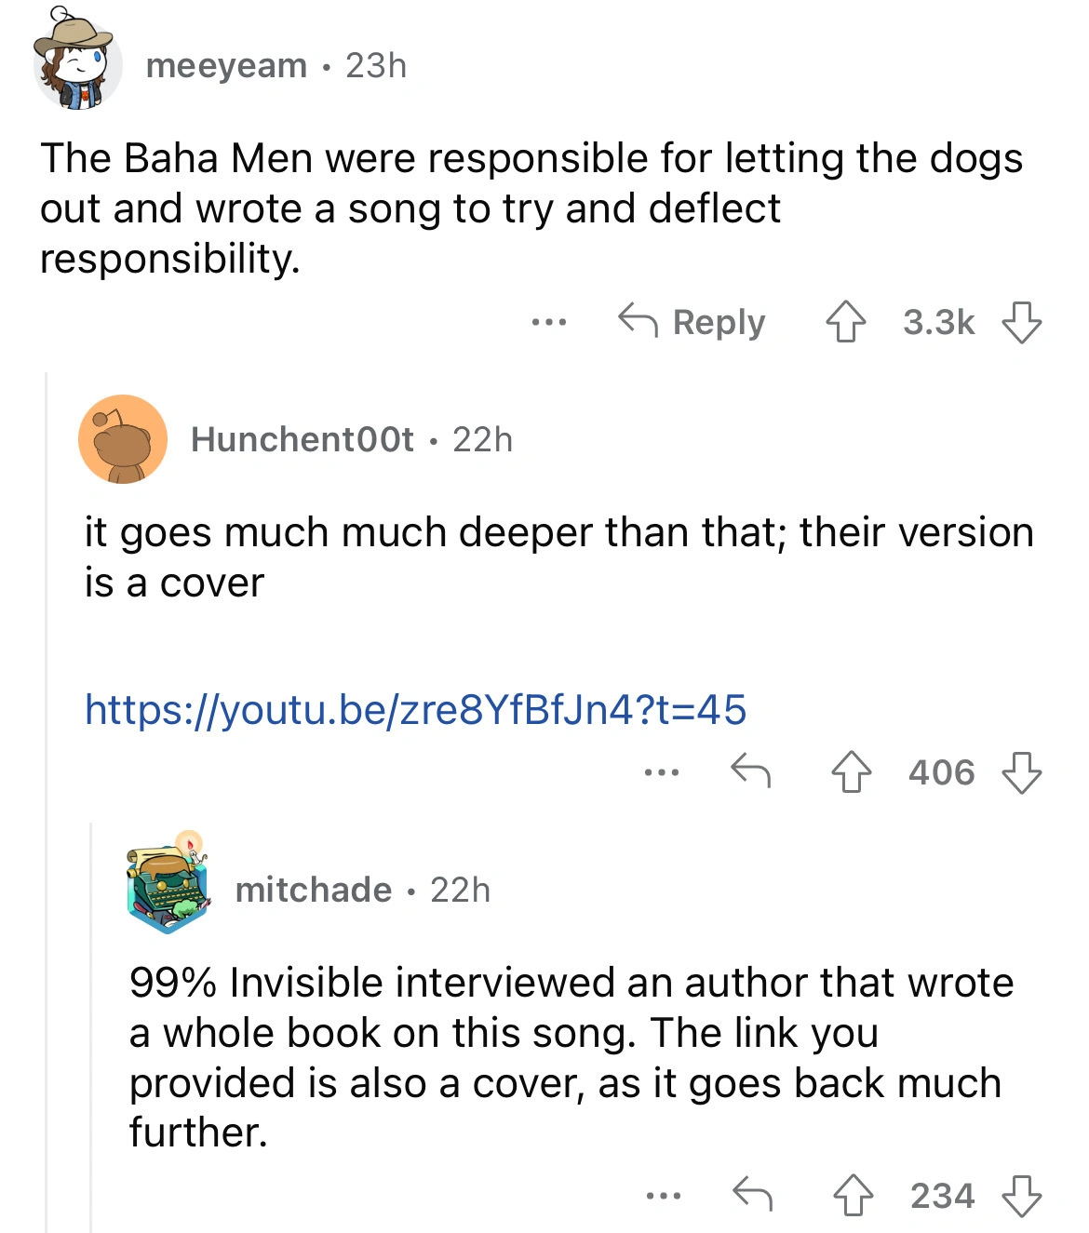Open more options for meeyeam's comment
Image resolution: width=1089 pixels, height=1233 pixels.
pos(548,323)
